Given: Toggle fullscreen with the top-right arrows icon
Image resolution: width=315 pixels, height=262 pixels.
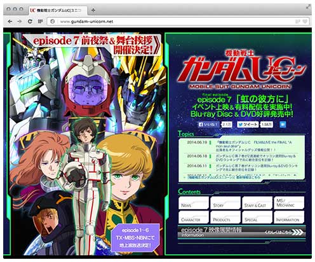Looking at the screenshot, I should (x=308, y=8).
